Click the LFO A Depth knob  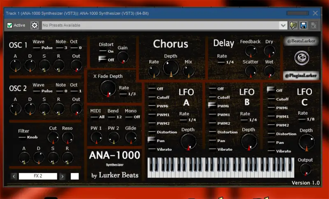[188, 142]
